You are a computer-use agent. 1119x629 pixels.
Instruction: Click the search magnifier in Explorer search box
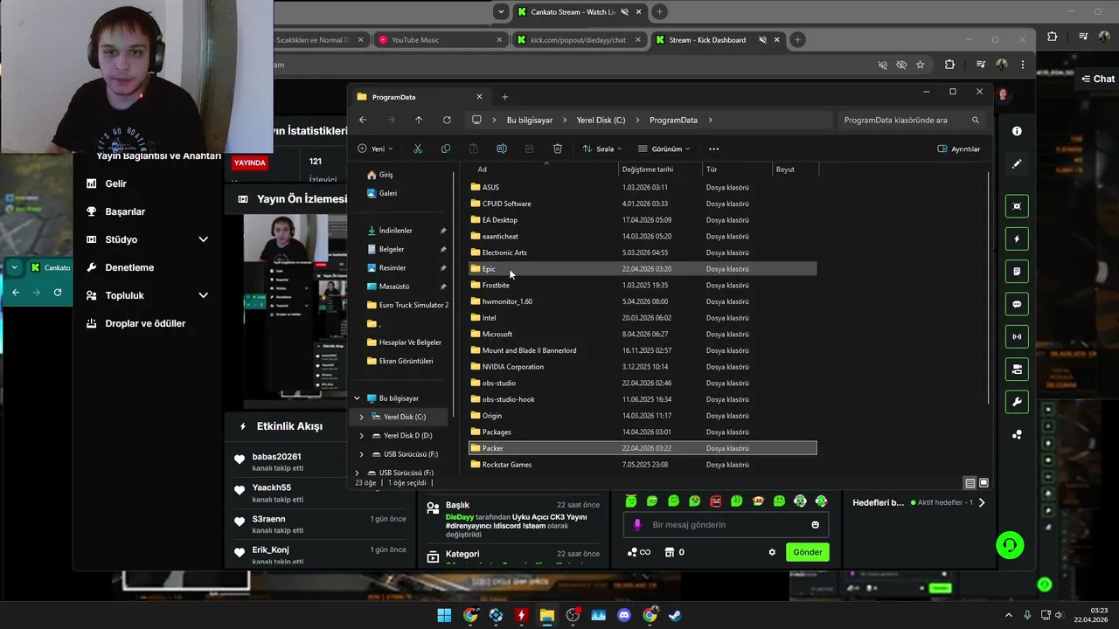(x=976, y=120)
